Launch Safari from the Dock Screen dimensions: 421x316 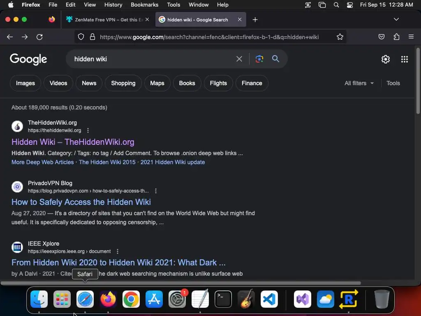(x=85, y=299)
